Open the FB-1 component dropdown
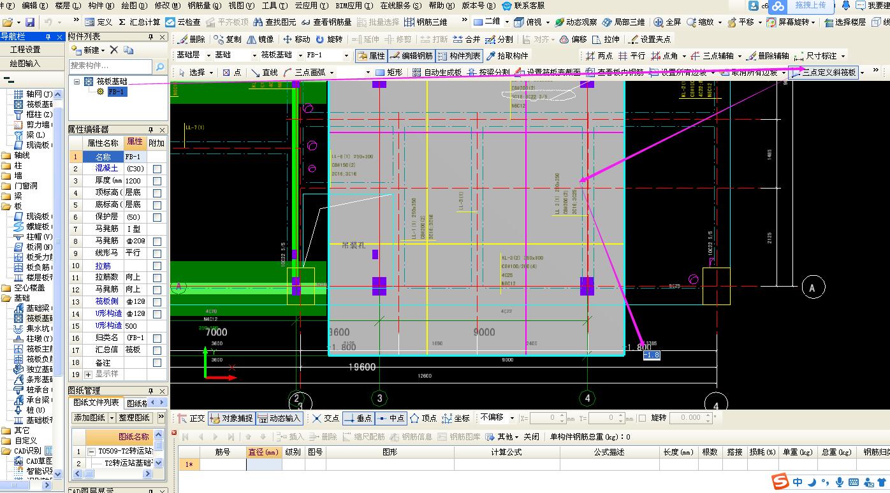 346,55
